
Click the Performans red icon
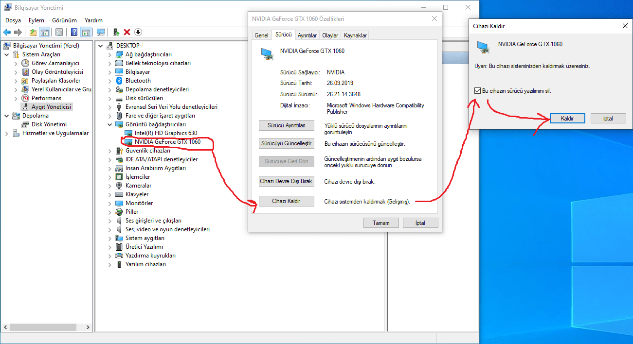click(25, 98)
